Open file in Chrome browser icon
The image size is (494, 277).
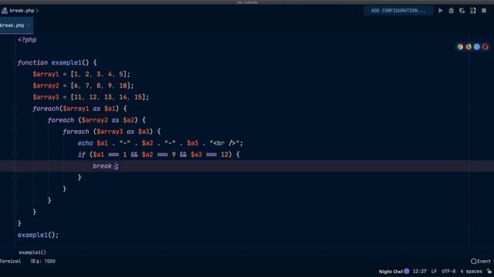point(460,47)
